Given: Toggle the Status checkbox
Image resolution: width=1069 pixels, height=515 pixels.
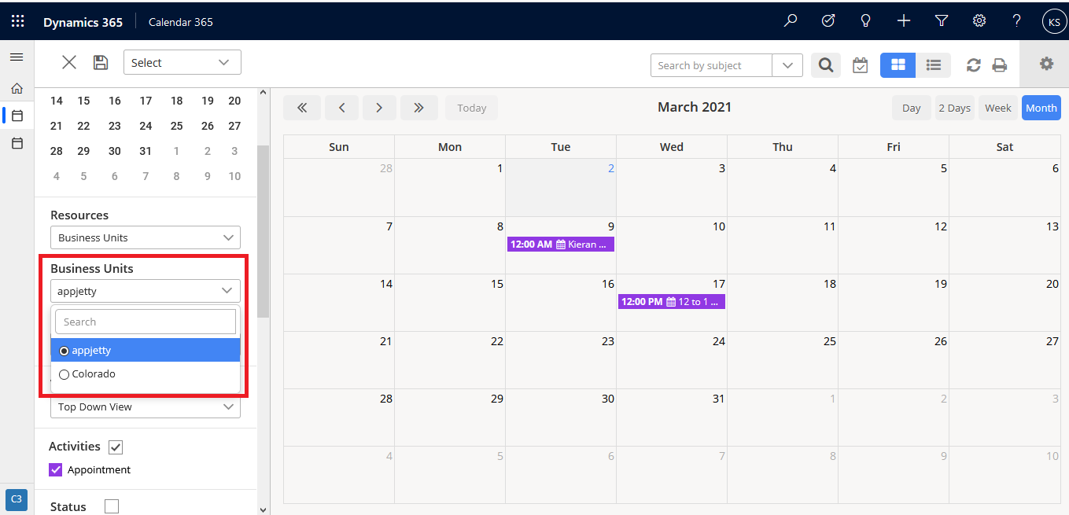Looking at the screenshot, I should point(112,506).
